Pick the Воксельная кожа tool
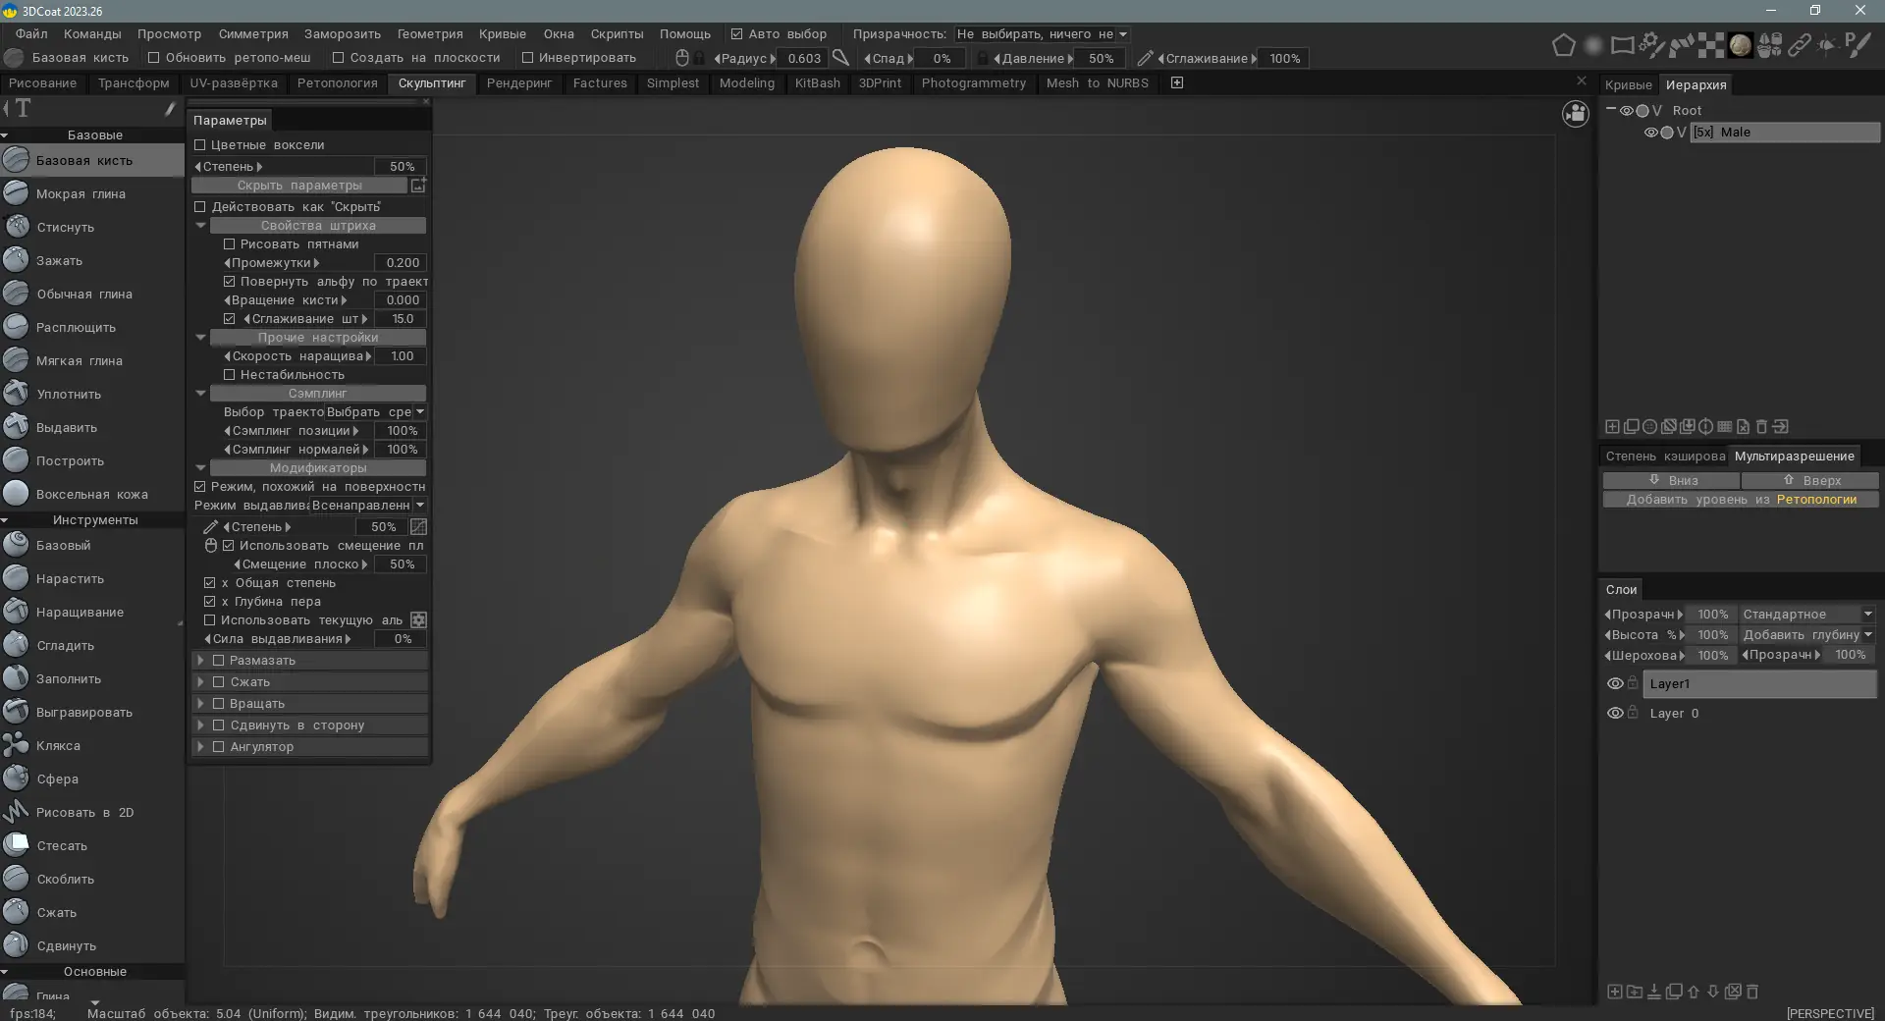The width and height of the screenshot is (1885, 1021). coord(91,495)
